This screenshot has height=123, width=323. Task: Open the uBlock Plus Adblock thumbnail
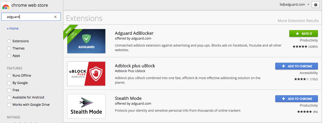(86, 74)
